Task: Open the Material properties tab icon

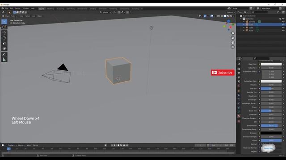Action: click(239, 116)
